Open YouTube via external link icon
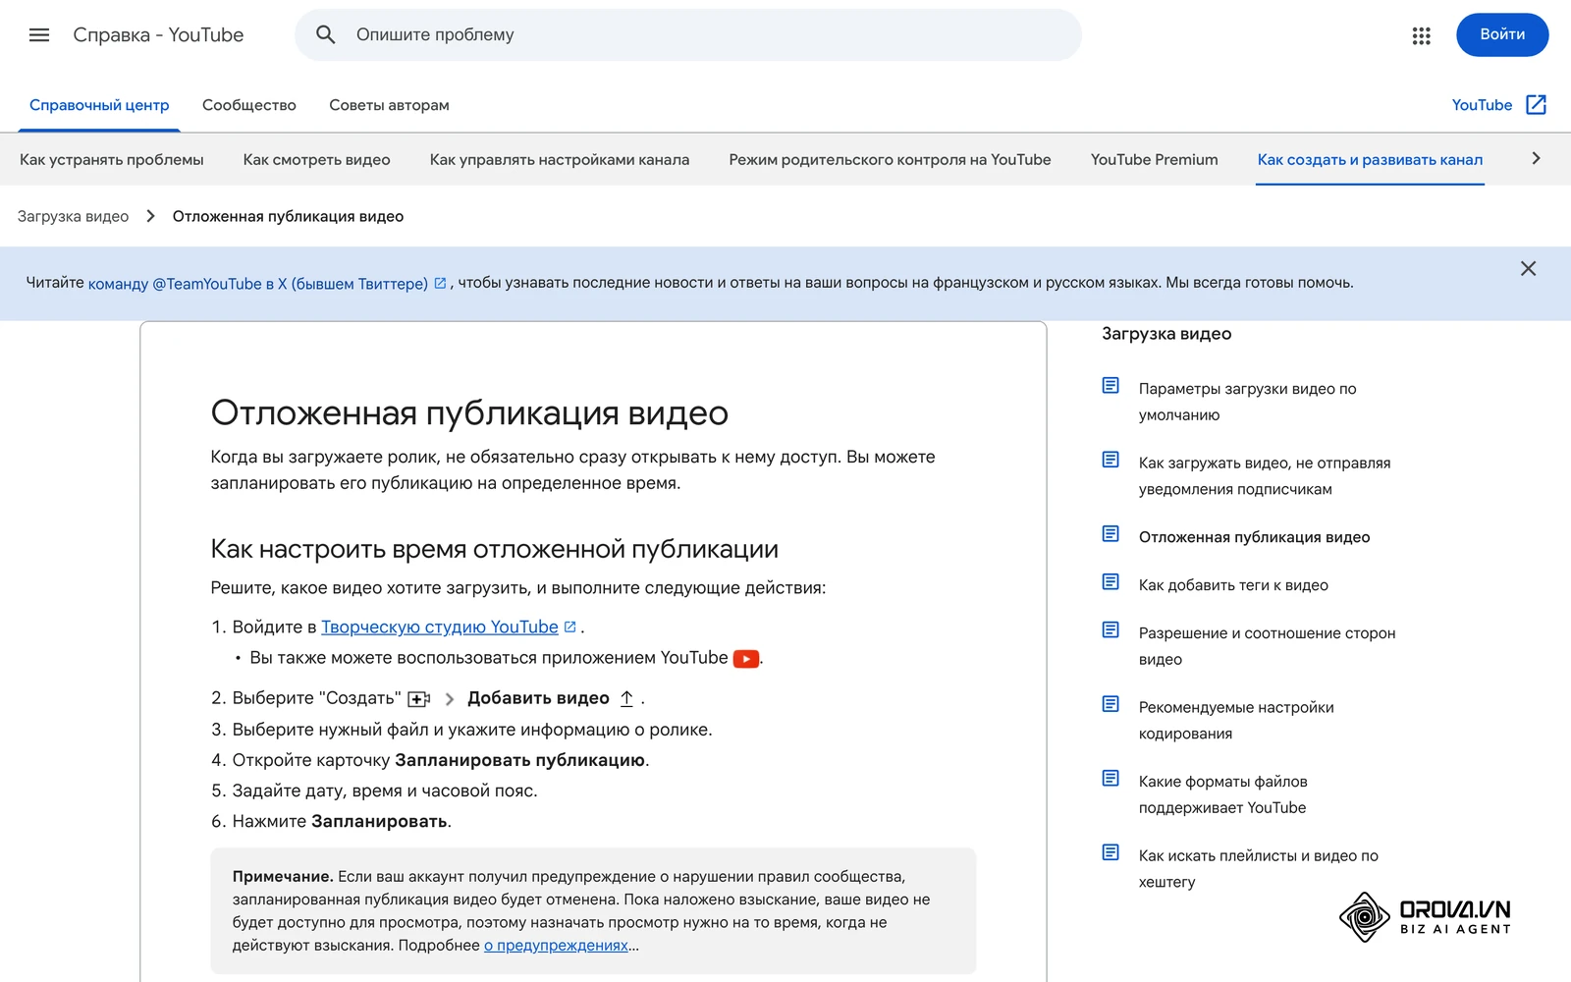 click(x=1537, y=105)
